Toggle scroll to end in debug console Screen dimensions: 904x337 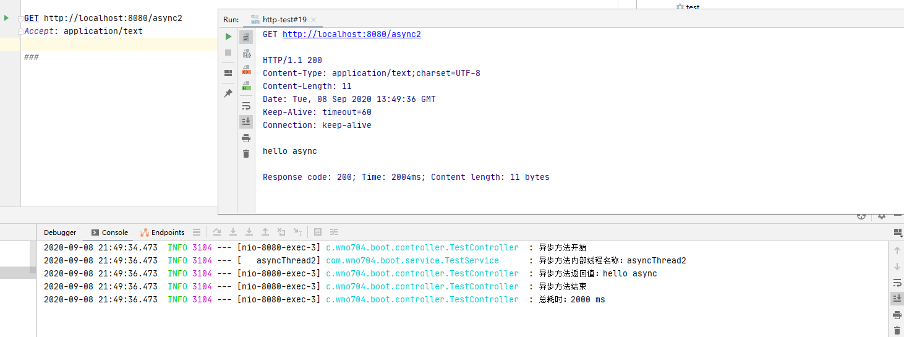click(x=897, y=299)
